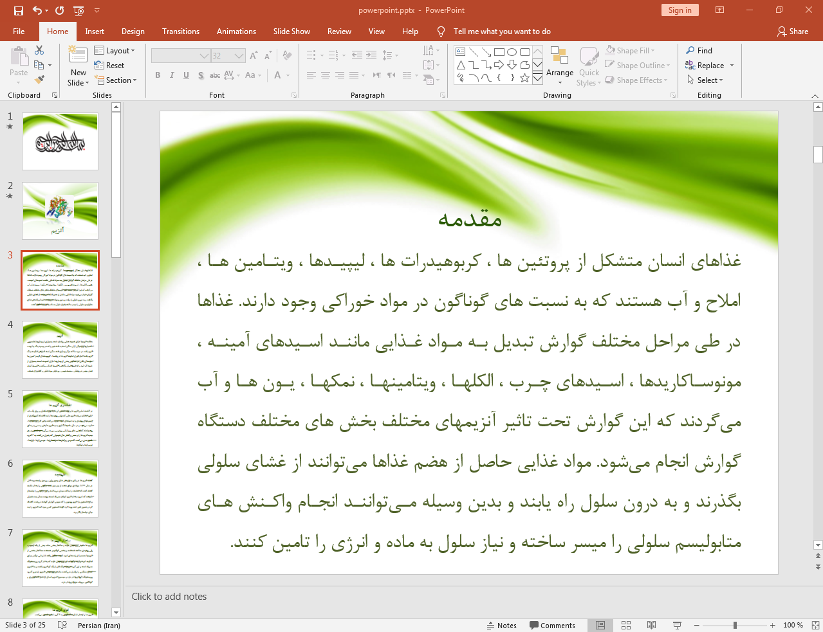Select slide 2 thumbnail
Image resolution: width=823 pixels, height=632 pixels.
[60, 211]
